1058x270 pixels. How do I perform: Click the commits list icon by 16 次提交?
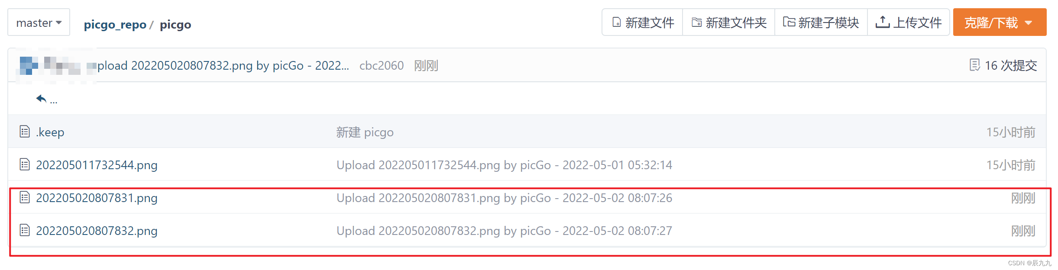pyautogui.click(x=974, y=65)
